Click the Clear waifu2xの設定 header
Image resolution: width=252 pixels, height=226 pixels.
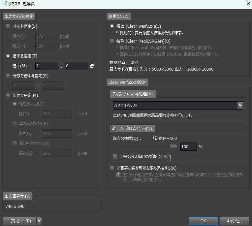[x=127, y=82]
